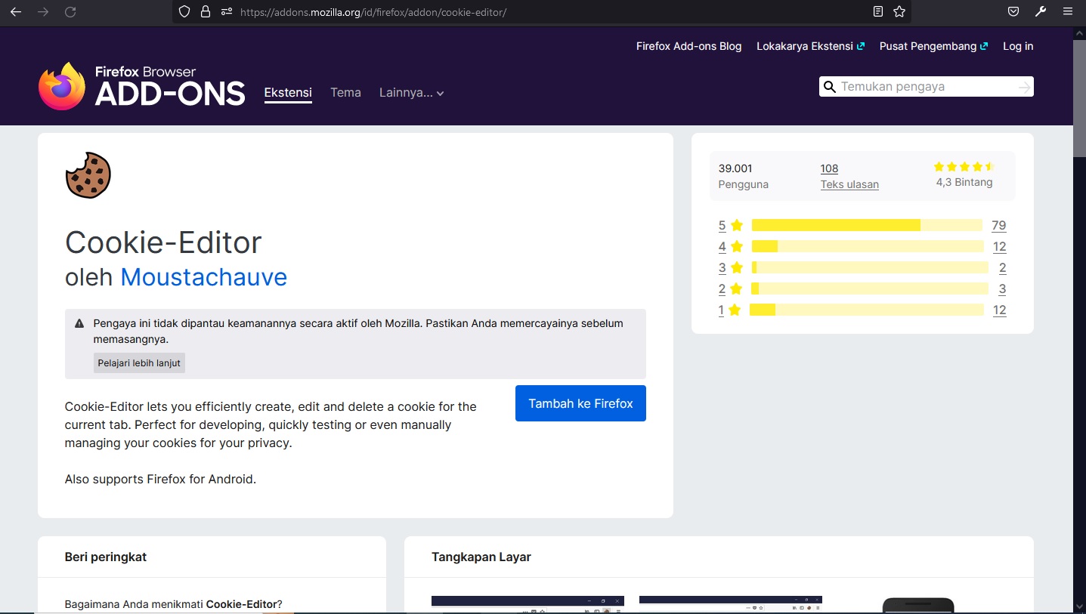Click the 5-star rating bar
Image resolution: width=1086 pixels, height=614 pixels.
(x=867, y=225)
